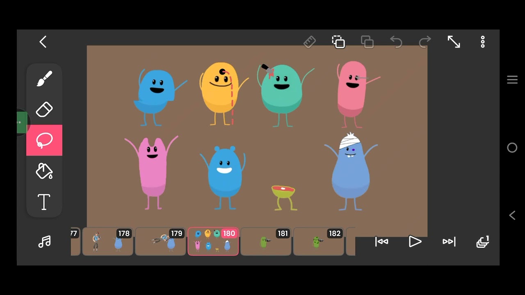Select the Text tool
The image size is (525, 295).
tap(44, 202)
